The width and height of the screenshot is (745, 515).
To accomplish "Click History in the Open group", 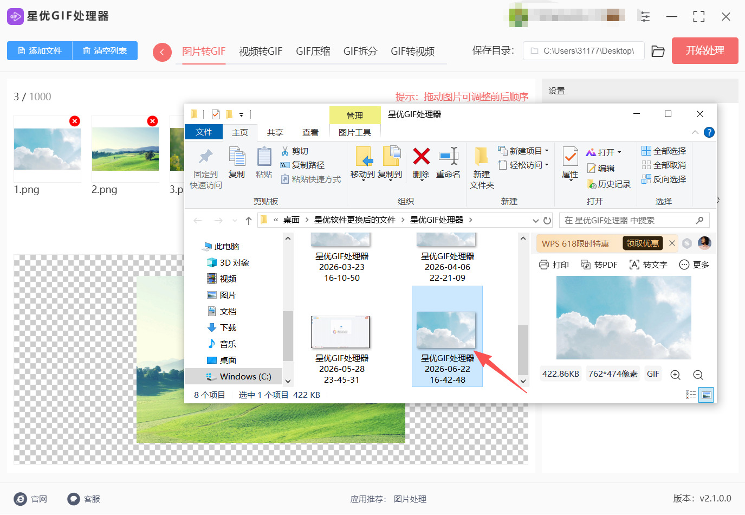I will point(609,184).
